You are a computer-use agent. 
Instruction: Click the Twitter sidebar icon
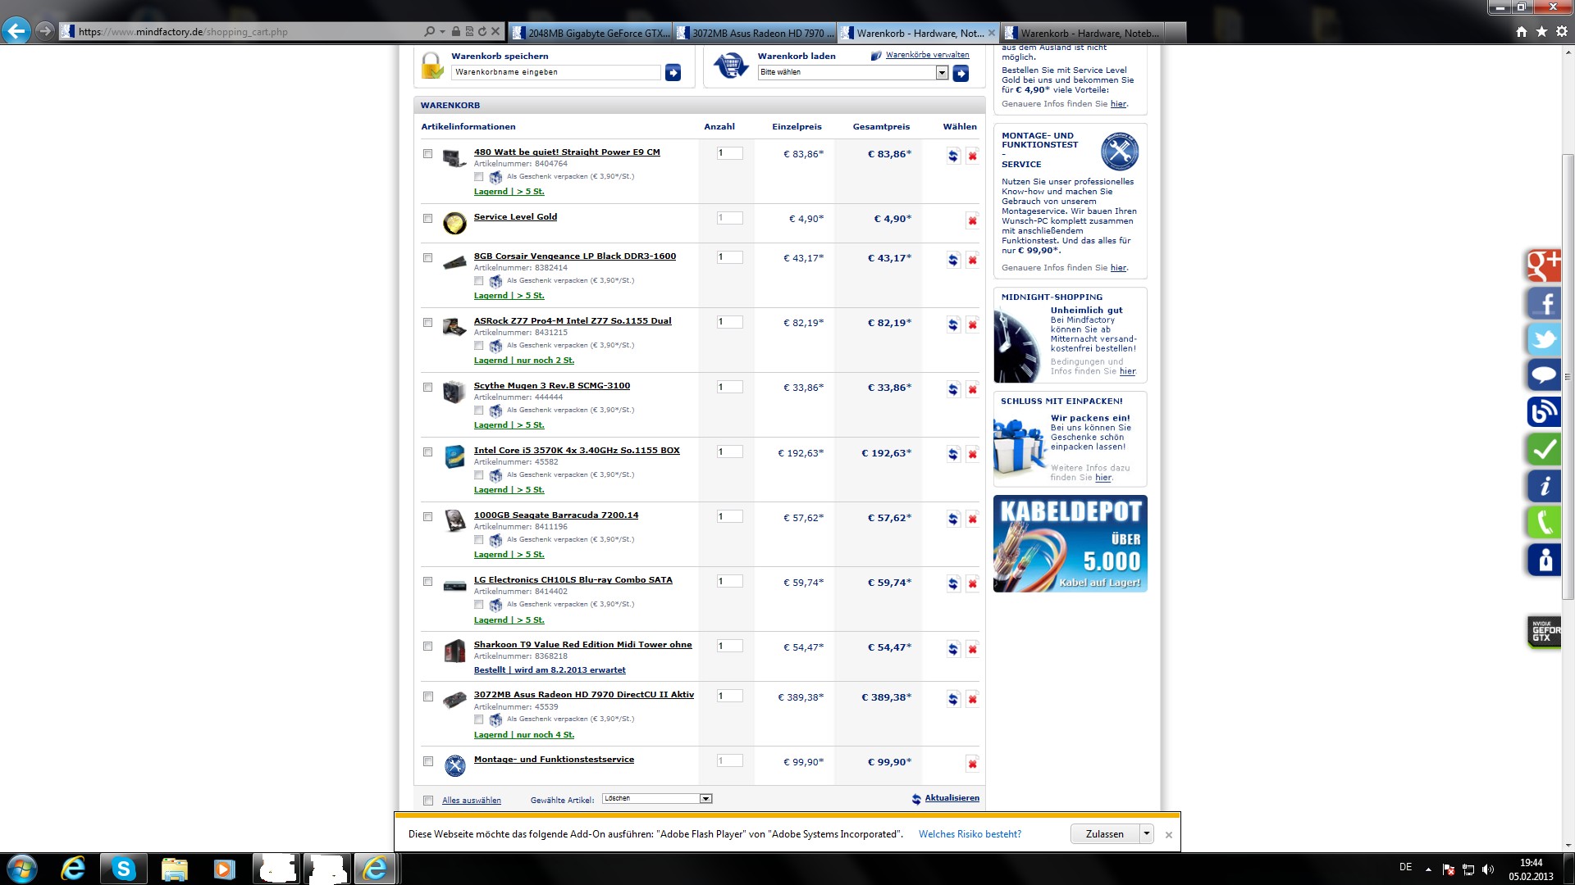1544,340
